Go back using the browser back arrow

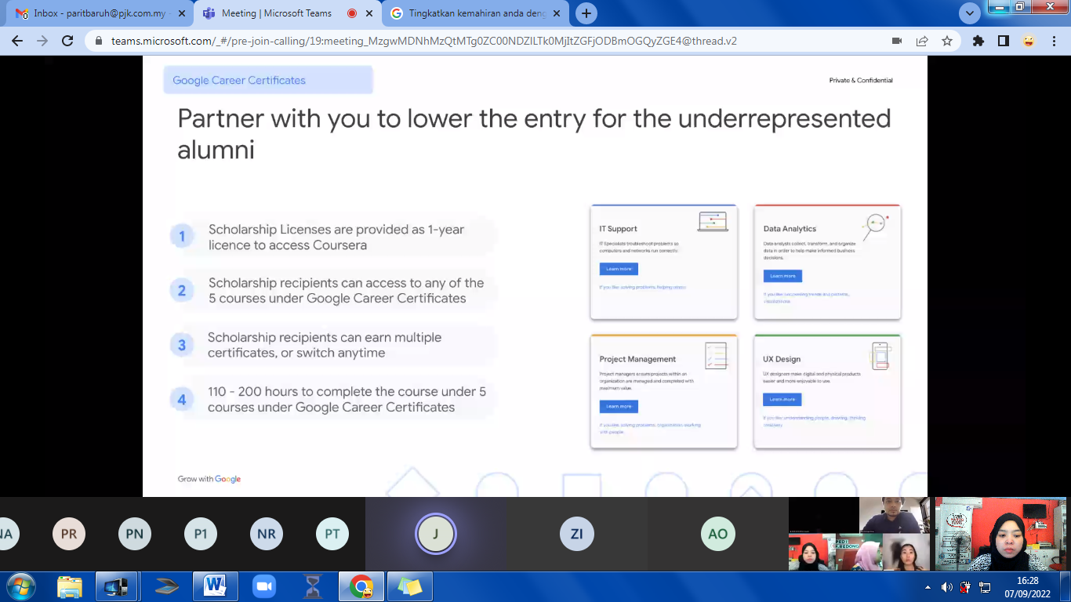[x=17, y=41]
